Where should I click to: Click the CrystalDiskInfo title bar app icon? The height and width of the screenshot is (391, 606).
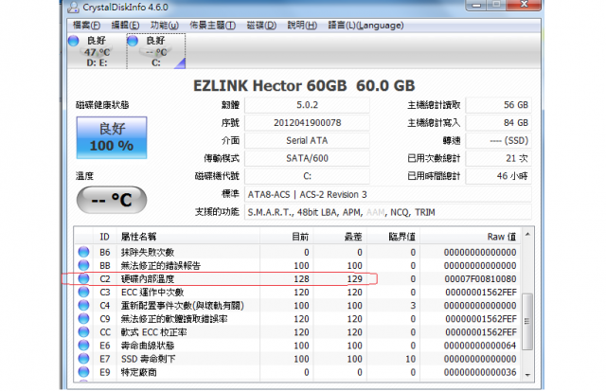tap(73, 7)
